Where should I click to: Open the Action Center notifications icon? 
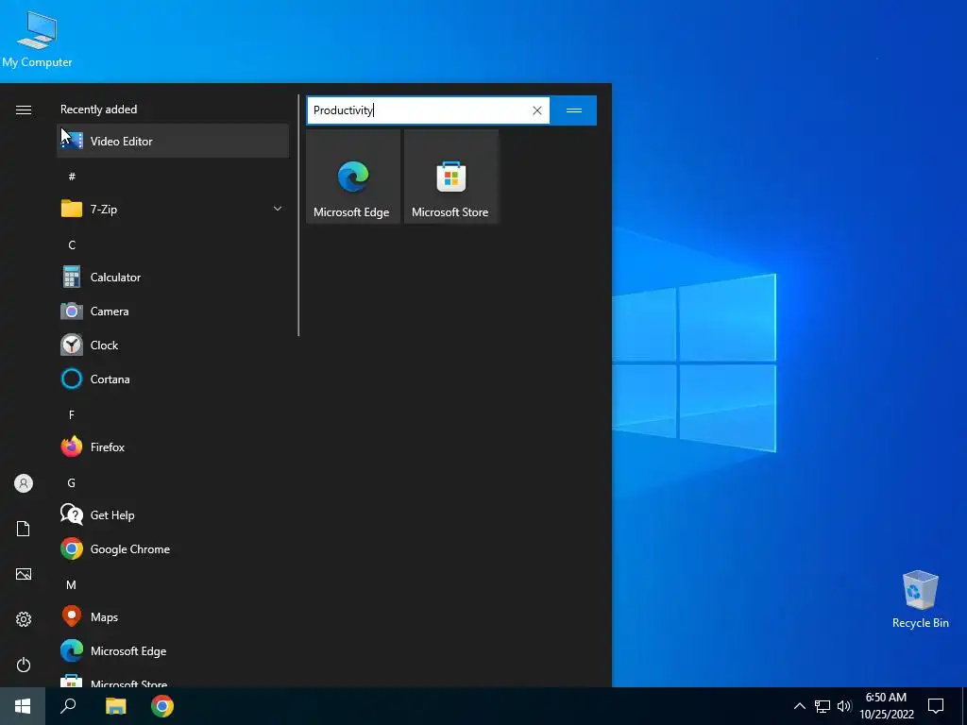click(936, 706)
